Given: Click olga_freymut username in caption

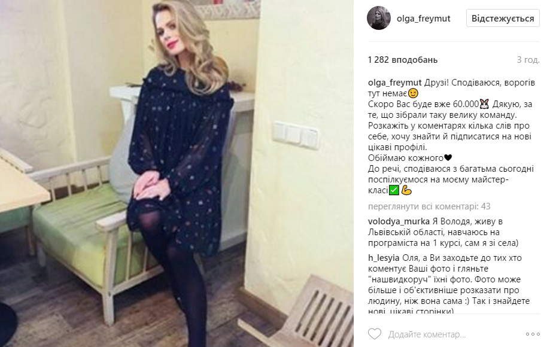Looking at the screenshot, I should tap(395, 83).
